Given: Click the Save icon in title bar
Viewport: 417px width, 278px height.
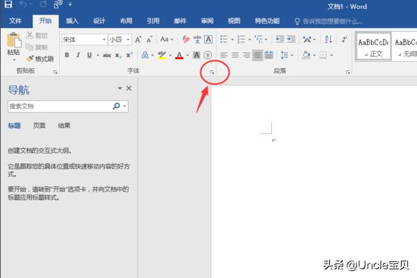Looking at the screenshot, I should 9,6.
